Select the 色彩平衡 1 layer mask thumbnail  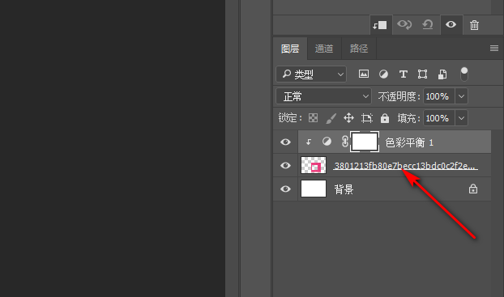365,142
